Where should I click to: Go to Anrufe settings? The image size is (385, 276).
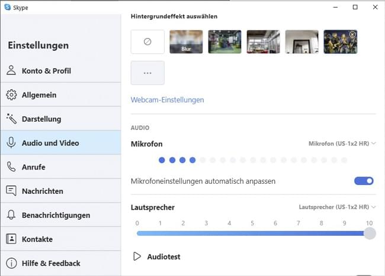click(x=60, y=167)
